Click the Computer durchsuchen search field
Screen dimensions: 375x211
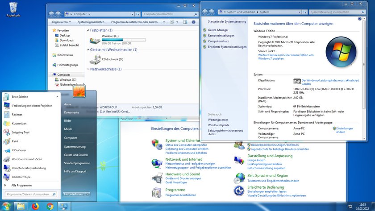170,14
